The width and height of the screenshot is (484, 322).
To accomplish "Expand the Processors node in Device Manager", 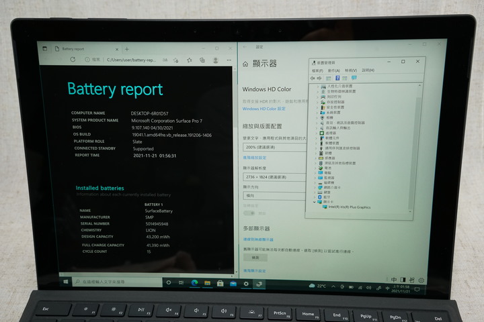I will click(317, 133).
